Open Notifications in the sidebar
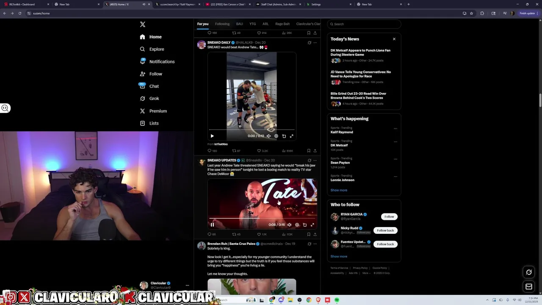This screenshot has width=542, height=305. 157,61
